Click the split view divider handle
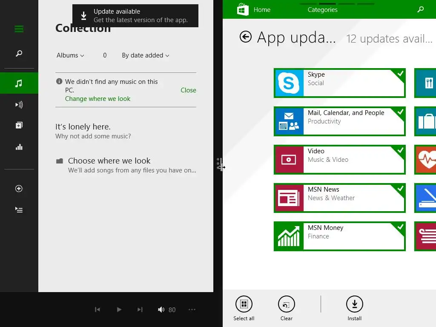436x327 pixels. (x=218, y=164)
